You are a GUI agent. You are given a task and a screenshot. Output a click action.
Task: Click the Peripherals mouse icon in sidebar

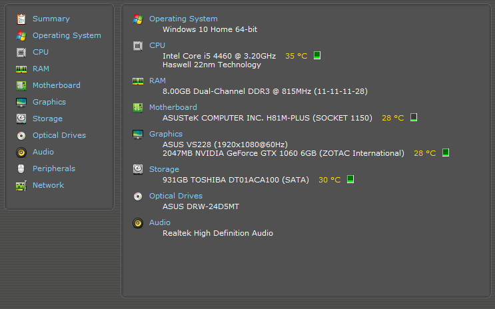pyautogui.click(x=21, y=169)
